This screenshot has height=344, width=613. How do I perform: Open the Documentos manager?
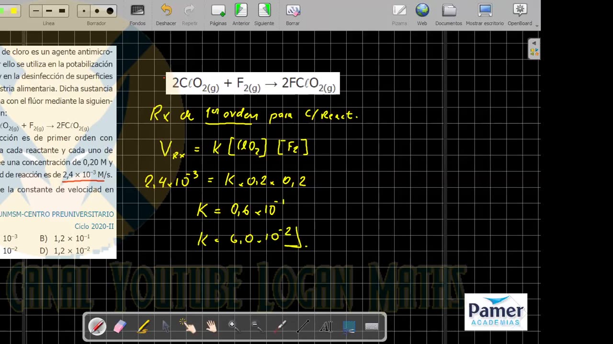(449, 14)
